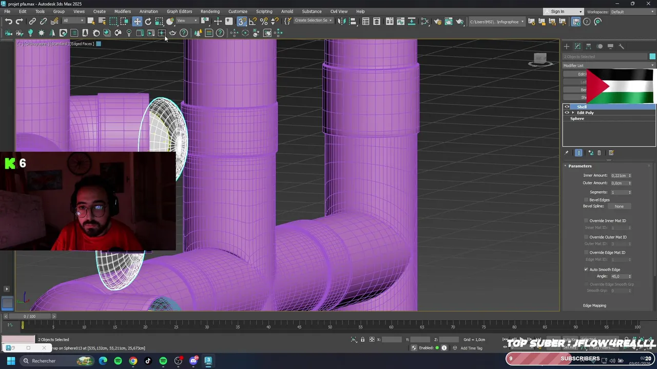Select the Link tool icon

click(x=32, y=22)
